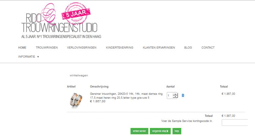Increase quantity with the up stepper arrow
This screenshot has height=137, width=255.
click(175, 94)
